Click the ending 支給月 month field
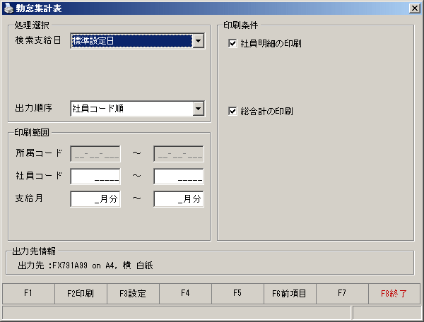Screen dimensions: 424x322 point(179,199)
